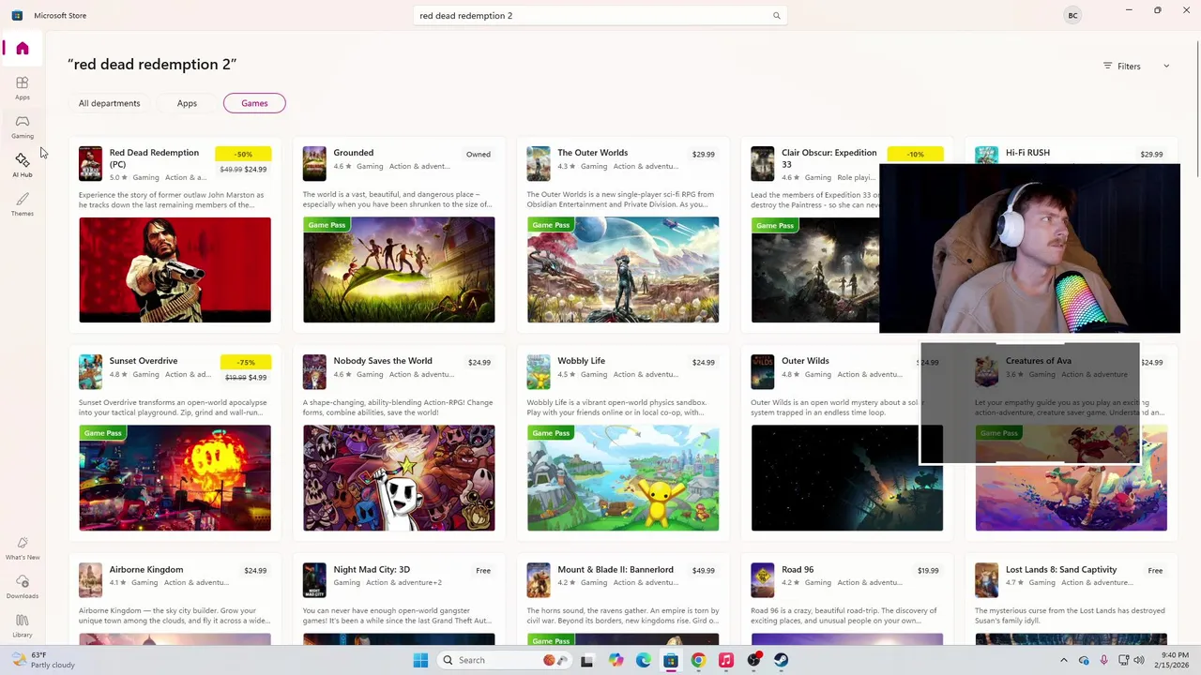The height and width of the screenshot is (675, 1201).
Task: Click the Grounded cover artwork
Action: click(399, 270)
